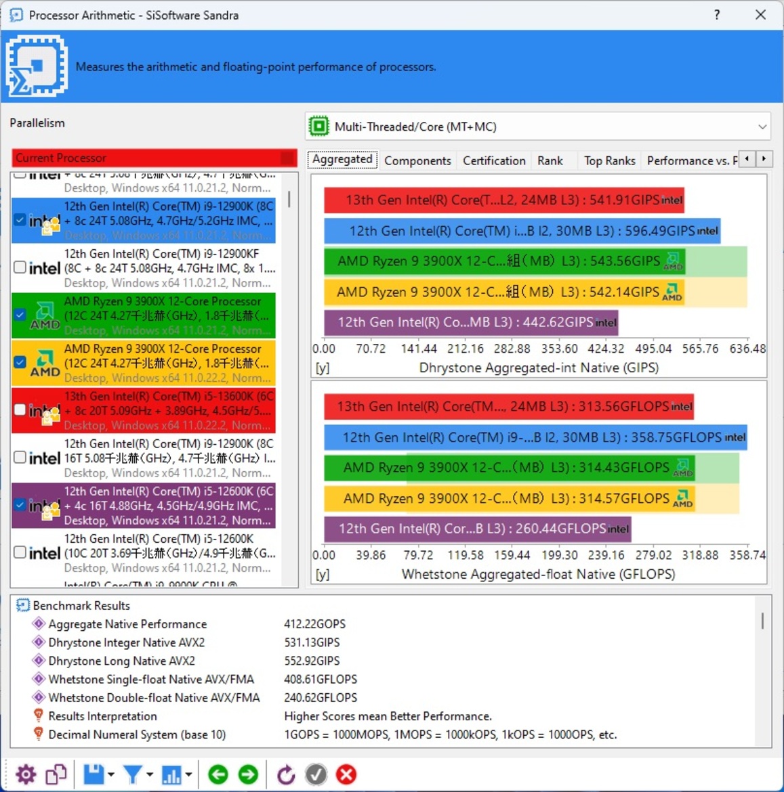Click the purple refresh icon
This screenshot has width=784, height=792.
pos(286,774)
